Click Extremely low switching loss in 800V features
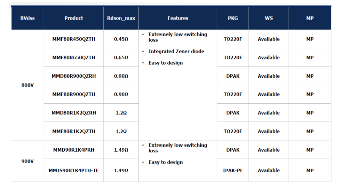This screenshot has width=344, height=190. pyautogui.click(x=178, y=37)
